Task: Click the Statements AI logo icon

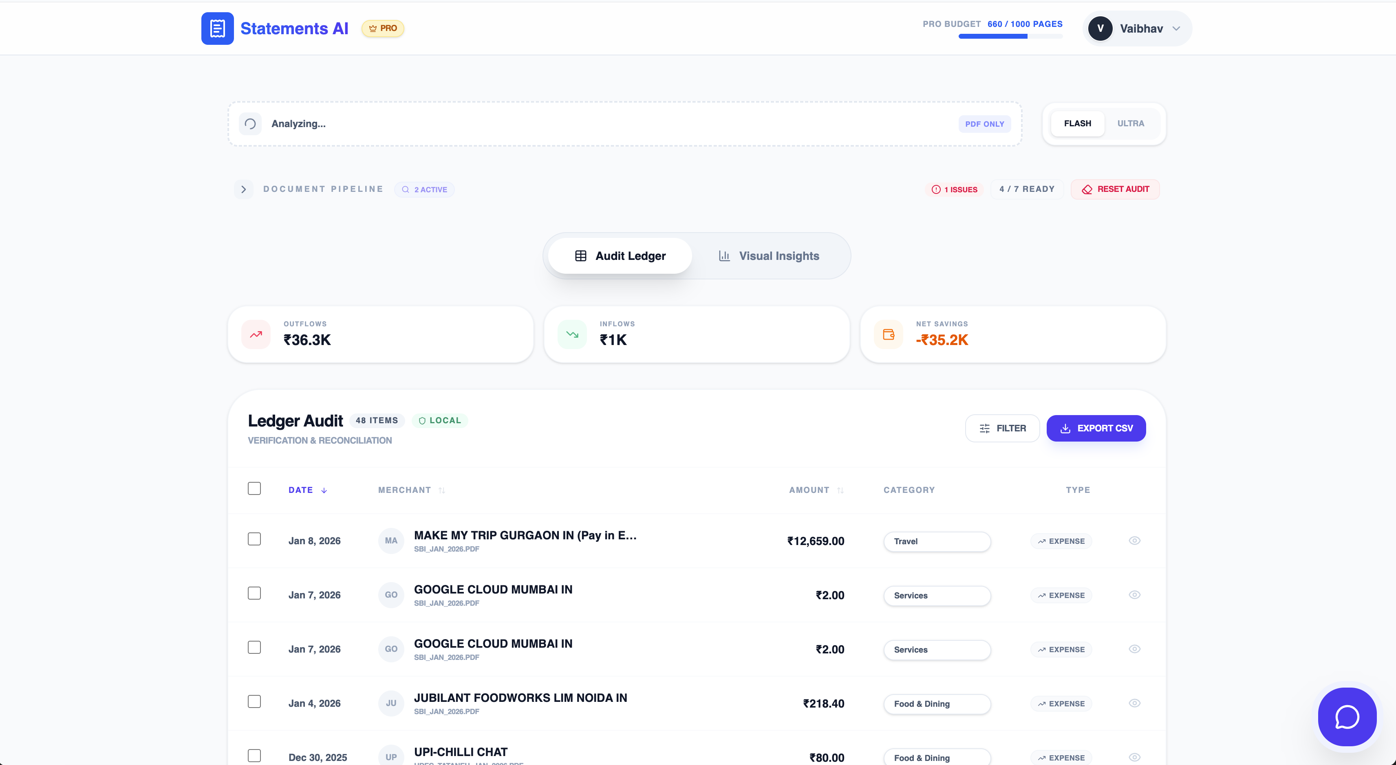Action: click(x=217, y=28)
